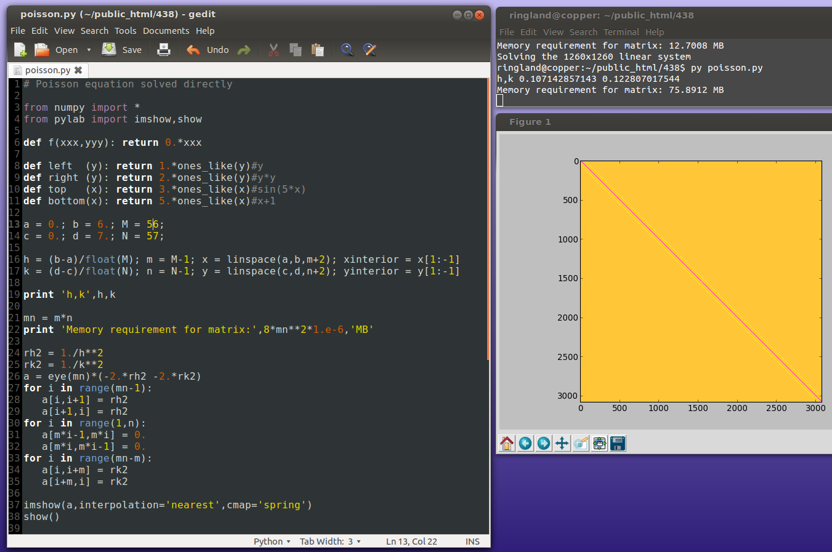The image size is (832, 552).
Task: Open the gedit Edit menu
Action: coord(39,31)
